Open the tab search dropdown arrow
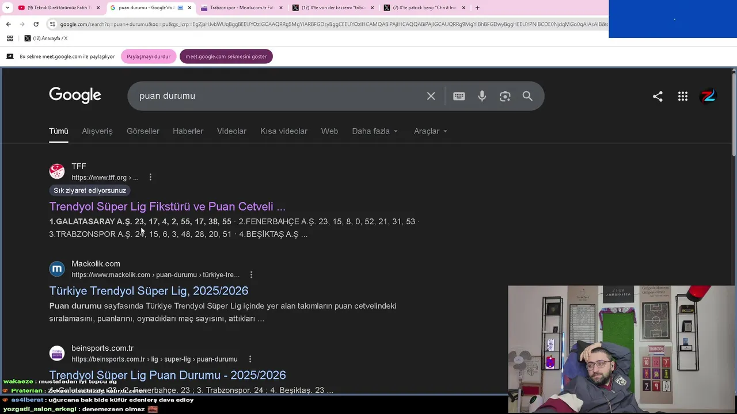The width and height of the screenshot is (737, 414). coord(7,7)
